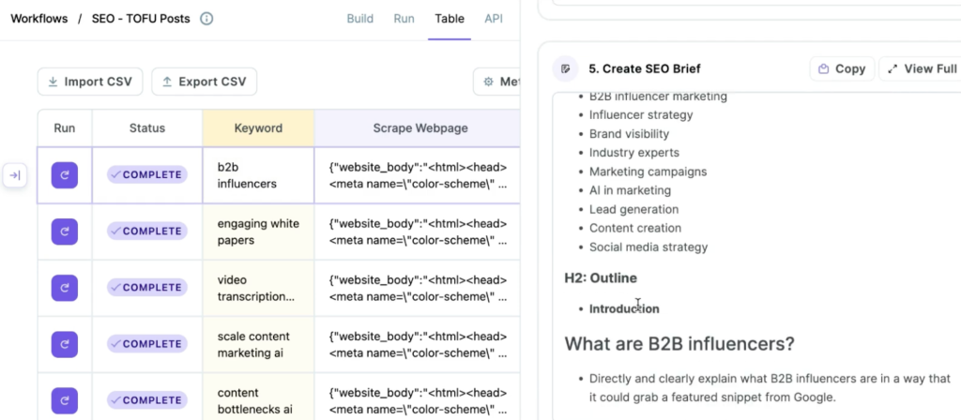Click the featured snippet explanation paragraph

tap(770, 387)
